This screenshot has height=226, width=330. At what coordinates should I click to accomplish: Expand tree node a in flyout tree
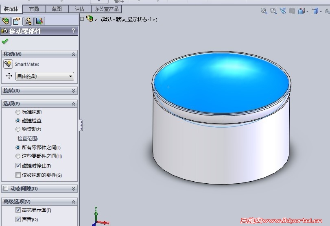coord(82,19)
